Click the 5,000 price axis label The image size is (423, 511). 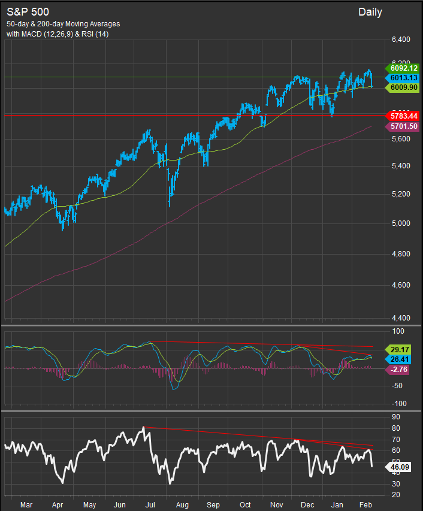tap(401, 223)
